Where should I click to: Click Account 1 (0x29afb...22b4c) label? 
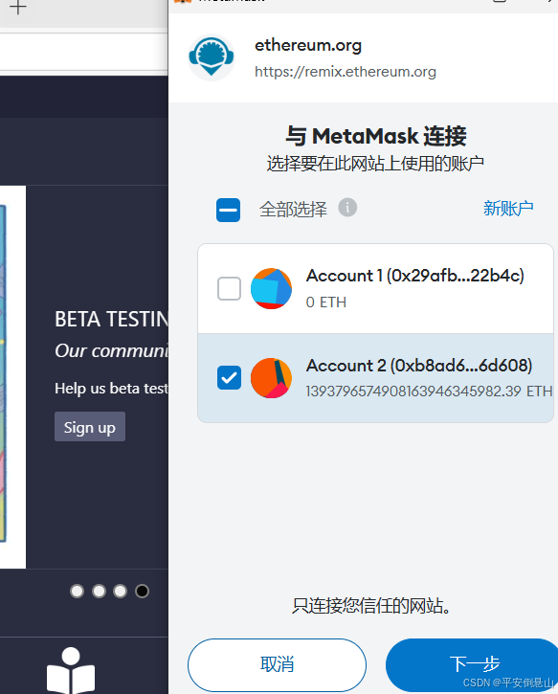click(x=415, y=276)
